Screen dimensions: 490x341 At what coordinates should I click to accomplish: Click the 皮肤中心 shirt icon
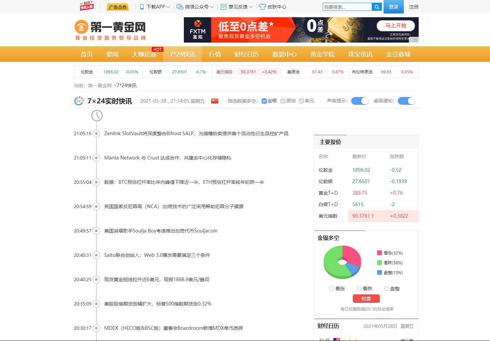pyautogui.click(x=263, y=6)
